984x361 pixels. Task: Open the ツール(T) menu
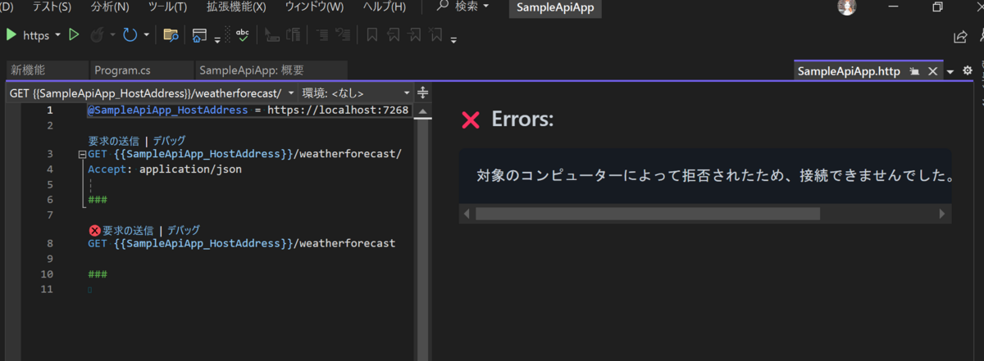[167, 7]
